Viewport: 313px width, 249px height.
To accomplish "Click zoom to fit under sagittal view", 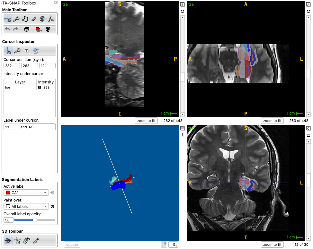I will (x=146, y=121).
